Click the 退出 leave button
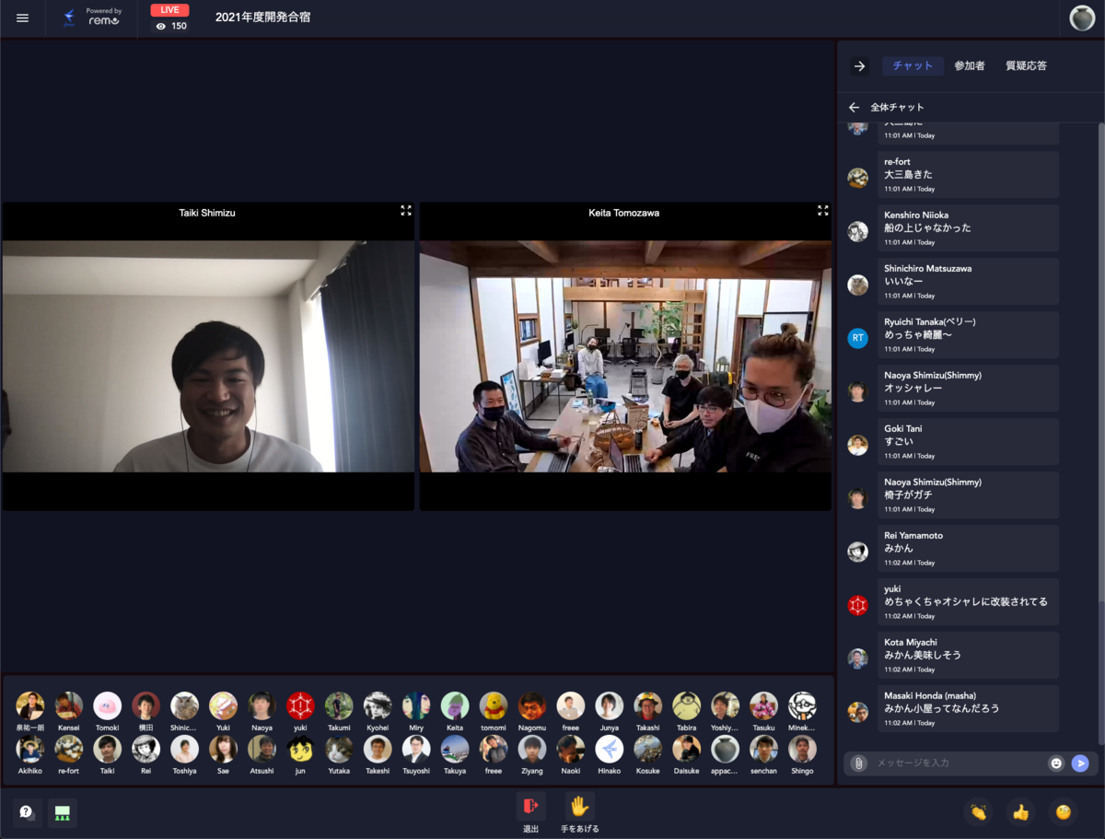This screenshot has width=1105, height=839. pos(530,807)
